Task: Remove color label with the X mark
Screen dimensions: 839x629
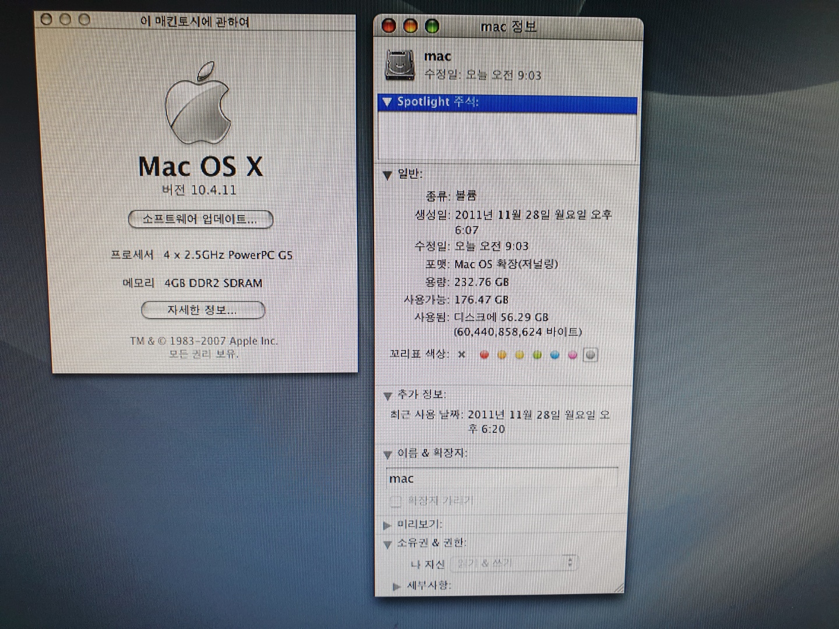Action: click(461, 354)
